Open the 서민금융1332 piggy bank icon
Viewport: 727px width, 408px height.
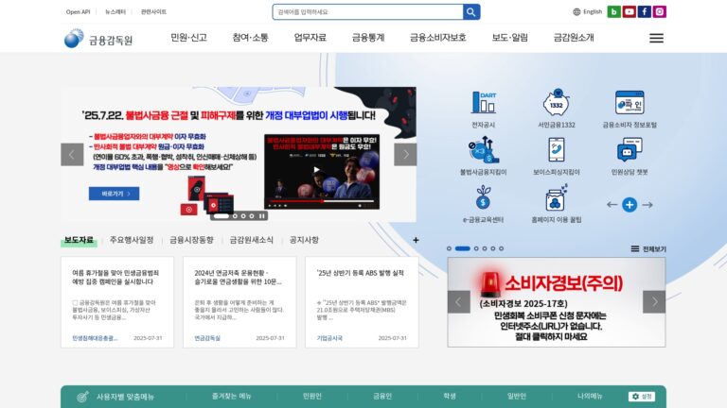(556, 102)
